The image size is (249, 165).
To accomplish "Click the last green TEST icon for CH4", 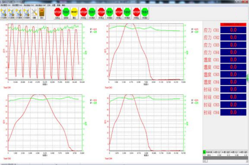I will pyautogui.click(x=145, y=13).
